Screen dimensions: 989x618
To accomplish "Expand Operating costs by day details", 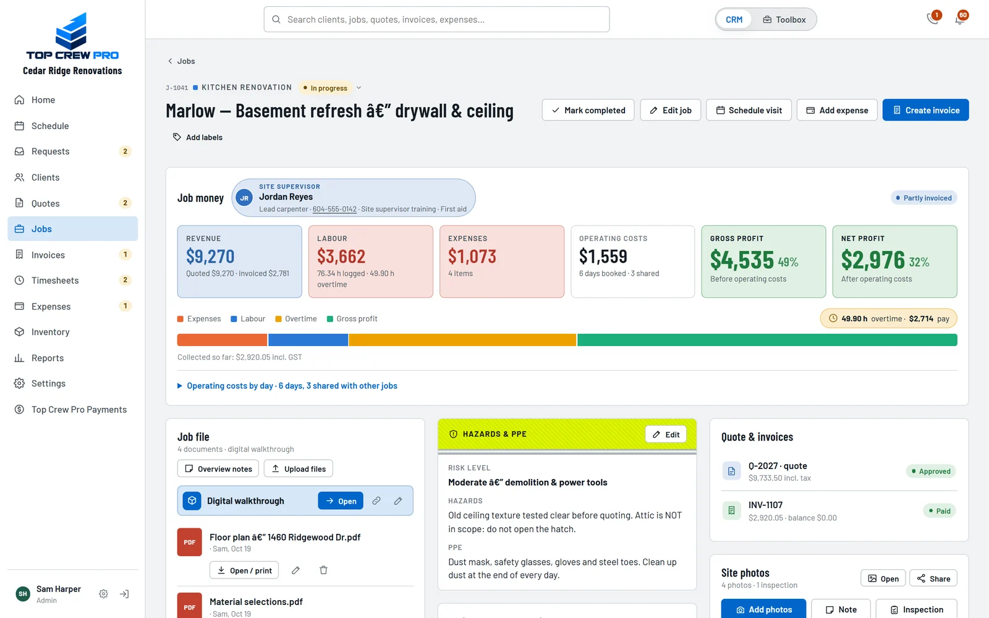I will pos(287,386).
